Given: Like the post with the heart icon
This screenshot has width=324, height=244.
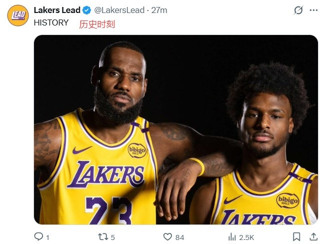Looking at the screenshot, I should (x=168, y=236).
